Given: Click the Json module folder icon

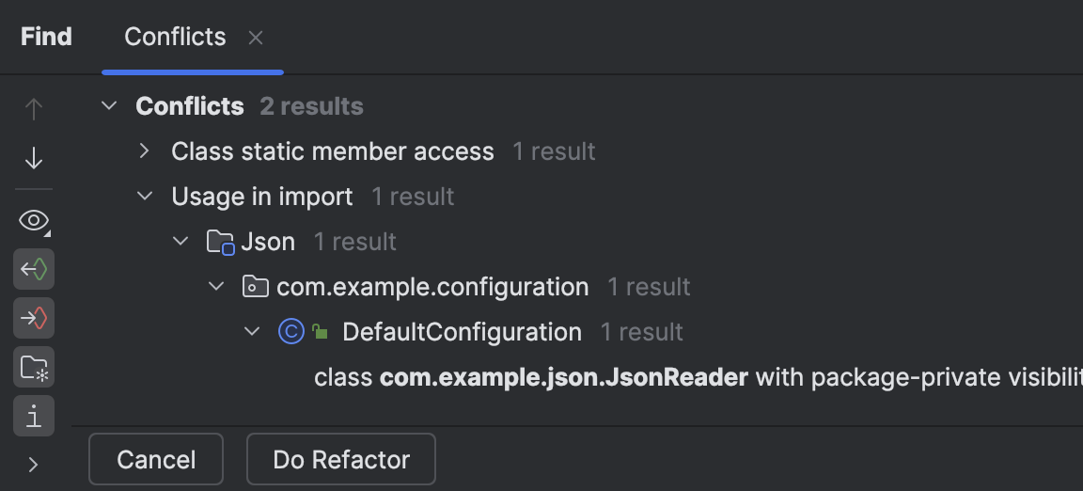Looking at the screenshot, I should pos(219,242).
